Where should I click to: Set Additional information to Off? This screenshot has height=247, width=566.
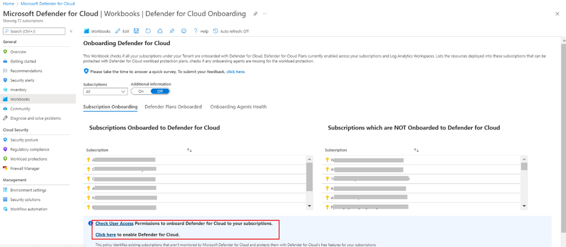[160, 92]
